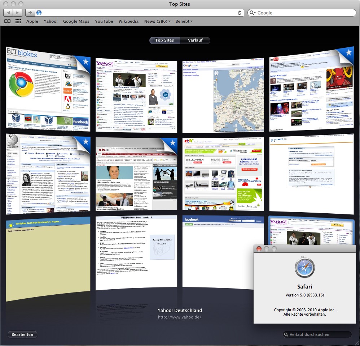Expand the News (586) bookmarks folder
Image resolution: width=360 pixels, height=346 pixels.
click(157, 21)
